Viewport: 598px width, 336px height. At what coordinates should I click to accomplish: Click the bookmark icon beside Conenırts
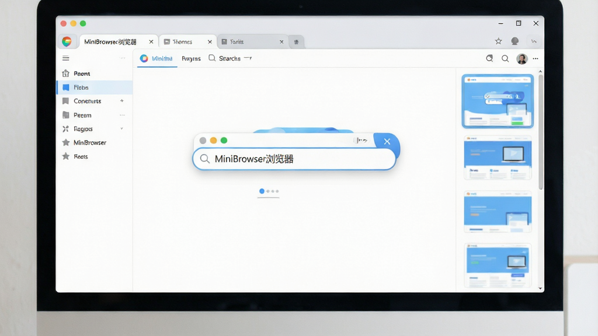65,101
